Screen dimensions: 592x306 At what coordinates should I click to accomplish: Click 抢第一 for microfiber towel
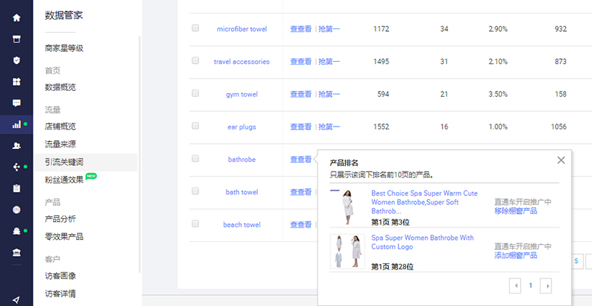click(x=329, y=29)
